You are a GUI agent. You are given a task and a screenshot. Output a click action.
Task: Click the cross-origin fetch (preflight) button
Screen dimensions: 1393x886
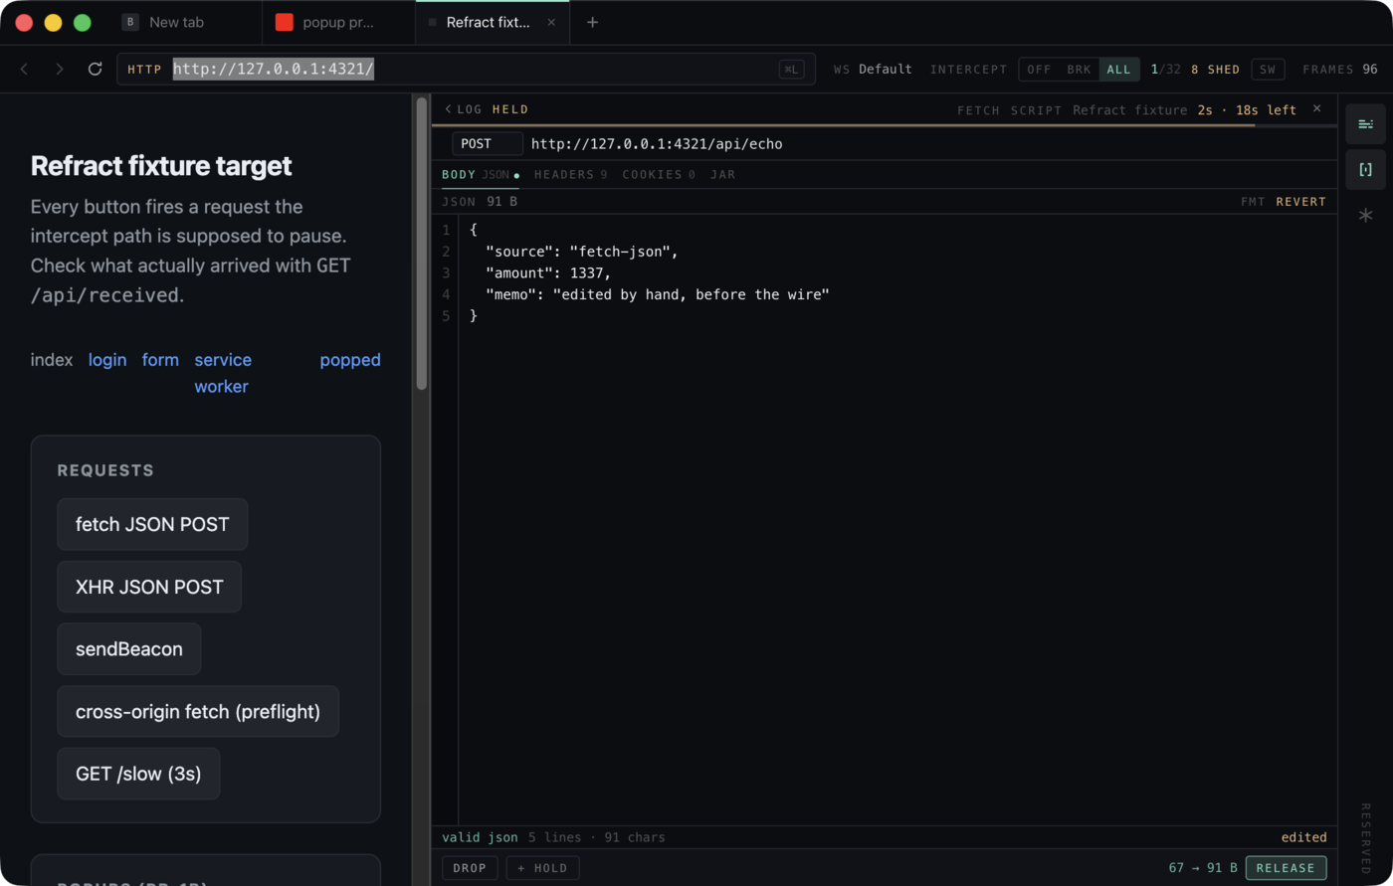click(x=198, y=711)
